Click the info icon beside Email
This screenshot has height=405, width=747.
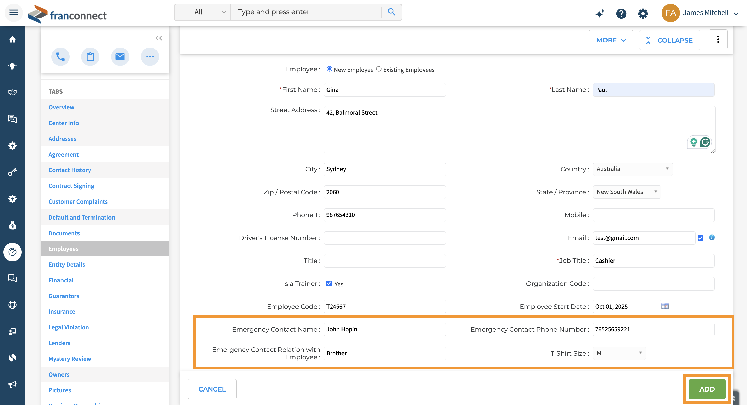point(712,238)
